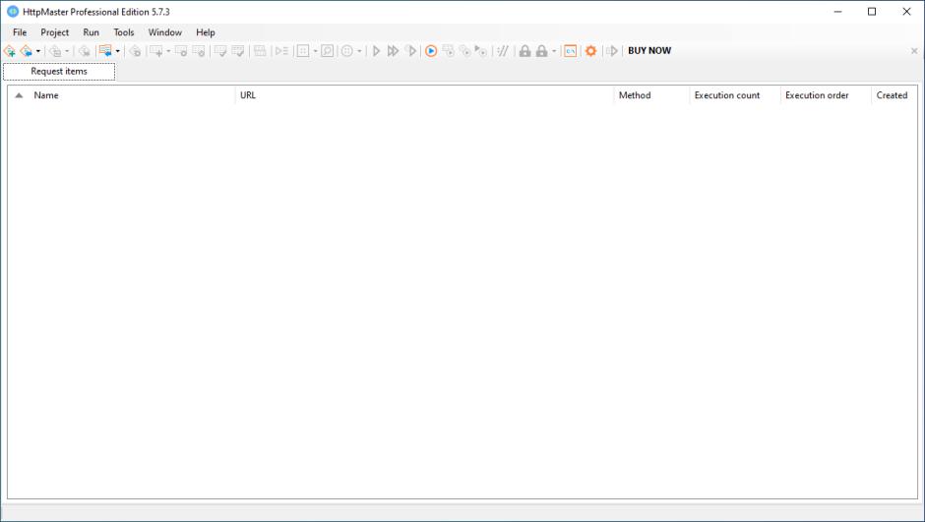Expand the padlock dropdown arrow

[554, 51]
